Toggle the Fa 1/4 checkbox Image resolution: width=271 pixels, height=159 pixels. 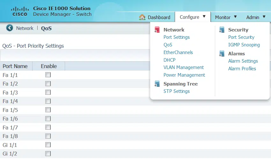tap(48, 101)
